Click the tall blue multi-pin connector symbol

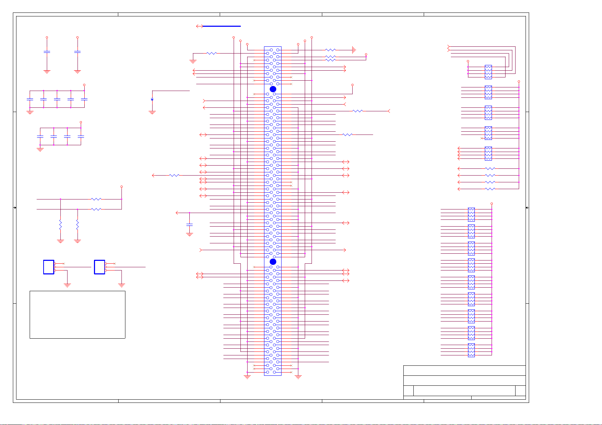coord(273,211)
